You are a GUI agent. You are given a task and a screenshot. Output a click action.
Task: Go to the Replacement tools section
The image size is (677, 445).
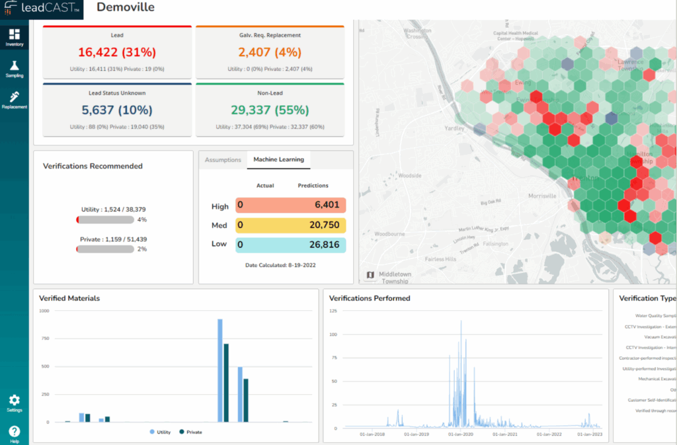[x=14, y=100]
